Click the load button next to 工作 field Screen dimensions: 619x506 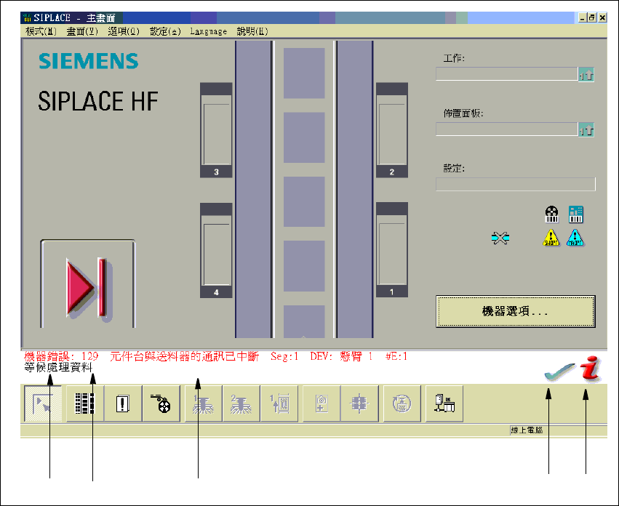point(586,74)
